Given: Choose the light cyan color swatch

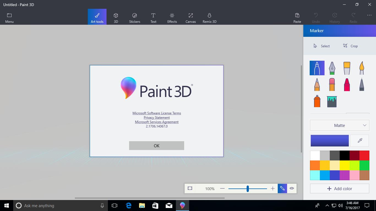Looking at the screenshot, I should pos(315,175).
